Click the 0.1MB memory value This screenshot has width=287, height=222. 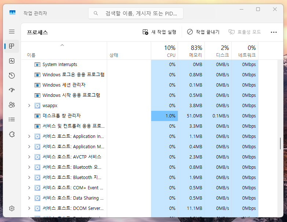(196, 85)
